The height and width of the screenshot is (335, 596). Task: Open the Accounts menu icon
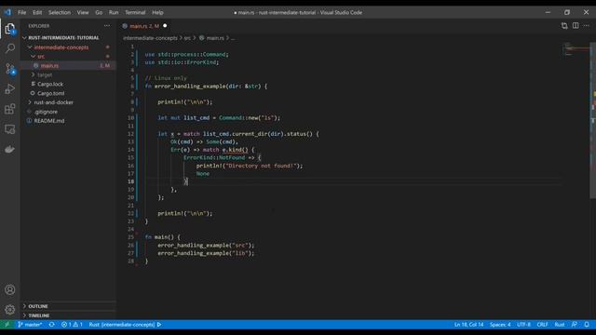coord(10,289)
